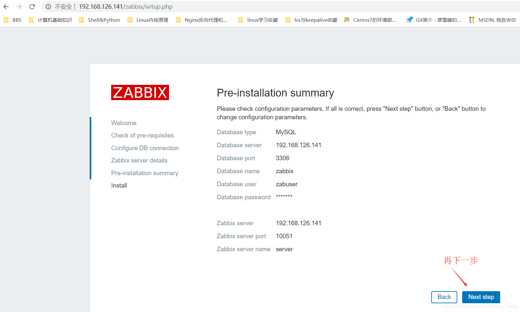
Task: Click the Database name label
Action: [x=238, y=171]
